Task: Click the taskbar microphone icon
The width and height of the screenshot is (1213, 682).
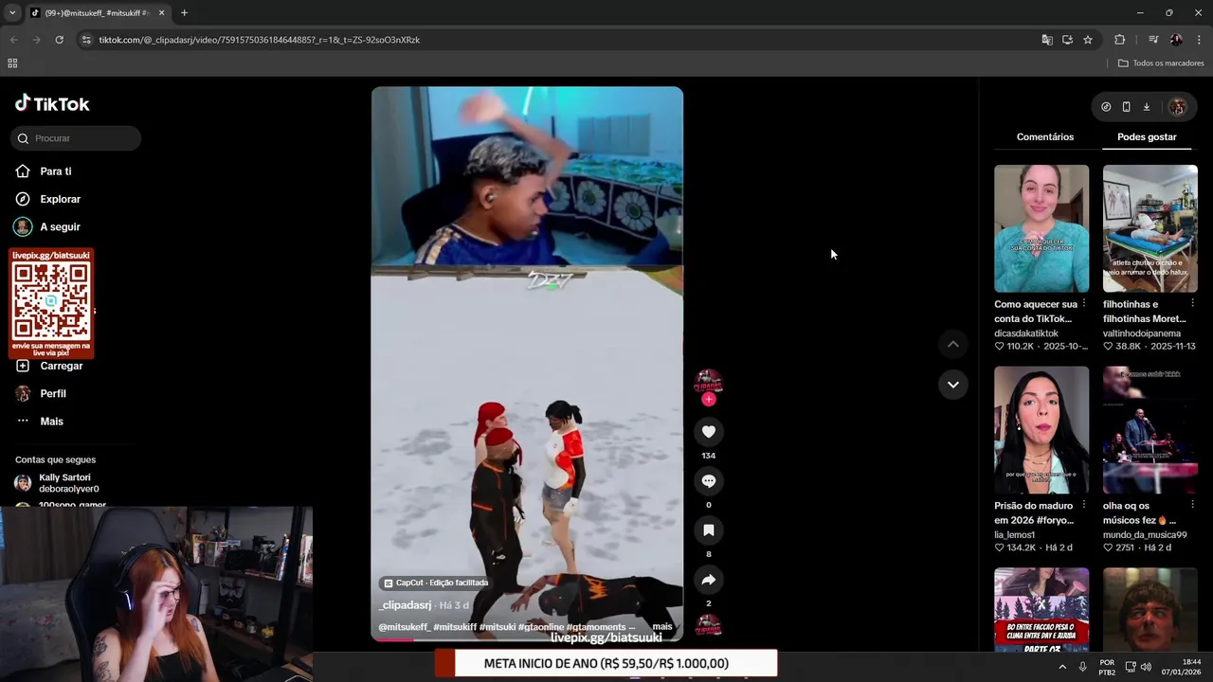Action: pyautogui.click(x=1082, y=667)
